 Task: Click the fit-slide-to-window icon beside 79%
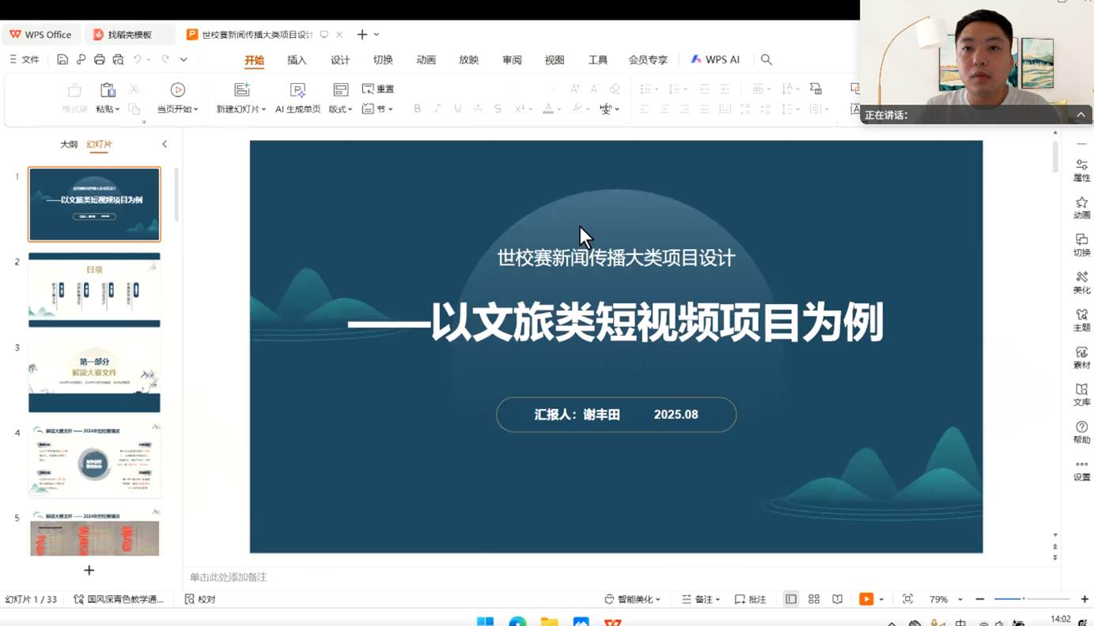pos(907,599)
